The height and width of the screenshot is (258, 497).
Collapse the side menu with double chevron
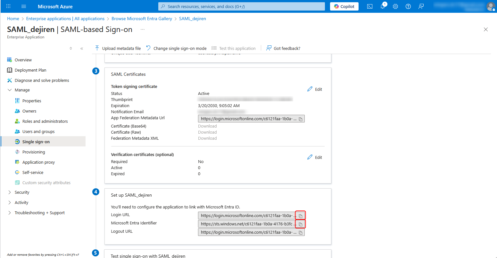pos(82,49)
